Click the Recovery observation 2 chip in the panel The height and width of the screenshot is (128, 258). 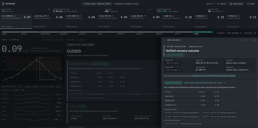coord(220,113)
